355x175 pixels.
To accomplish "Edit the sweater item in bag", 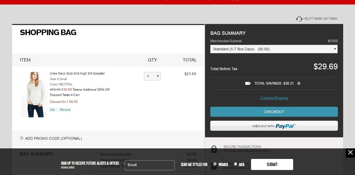I will (52, 109).
